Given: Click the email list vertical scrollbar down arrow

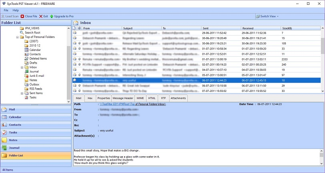Looking at the screenshot, I should coord(323,91).
